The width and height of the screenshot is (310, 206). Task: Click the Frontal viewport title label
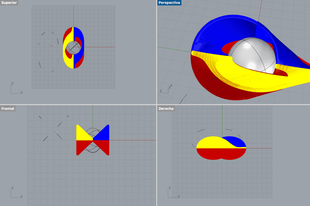coord(8,108)
